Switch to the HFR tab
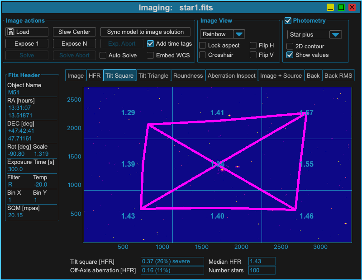362x280 pixels. (x=95, y=75)
